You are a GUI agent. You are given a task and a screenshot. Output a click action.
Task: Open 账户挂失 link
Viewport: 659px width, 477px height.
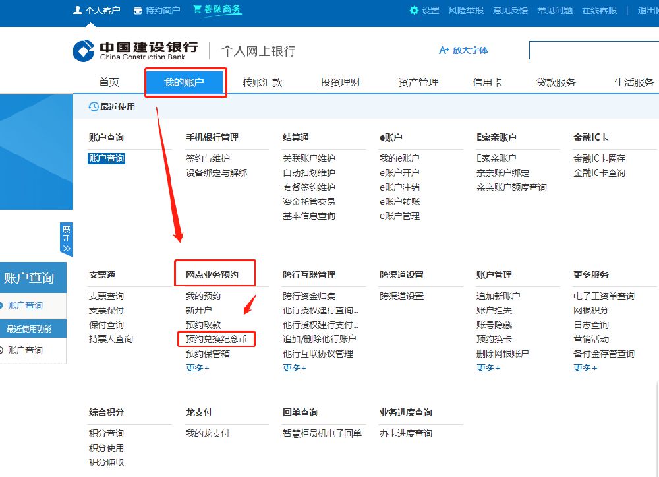click(494, 311)
